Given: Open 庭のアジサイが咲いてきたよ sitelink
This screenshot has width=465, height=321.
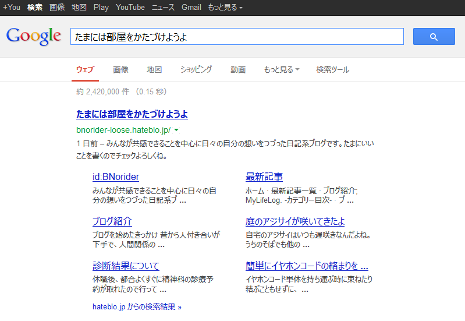Looking at the screenshot, I should tap(295, 221).
